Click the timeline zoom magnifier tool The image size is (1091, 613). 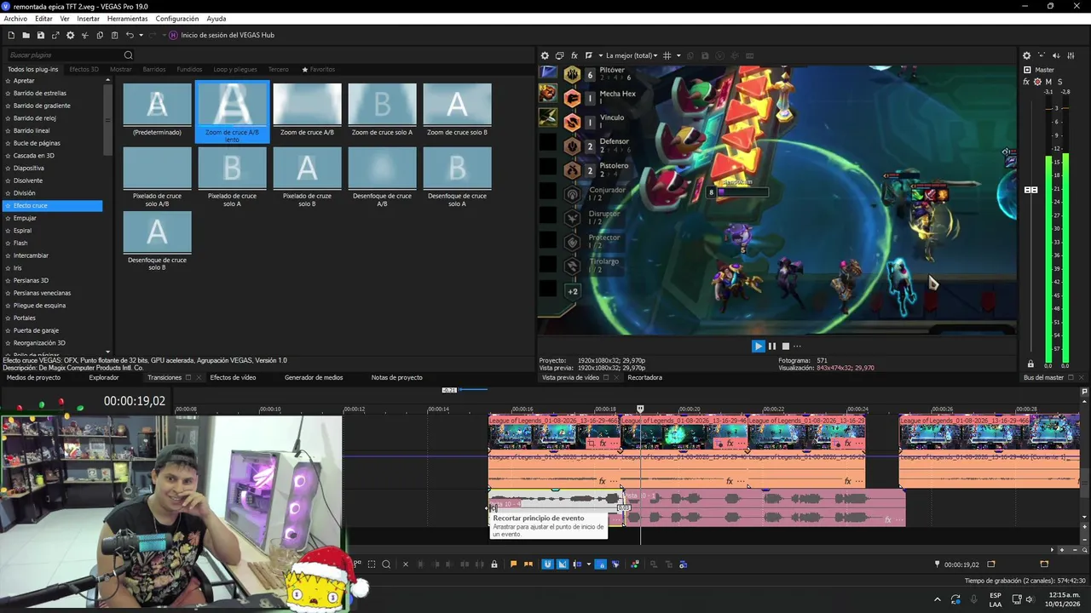pos(386,564)
